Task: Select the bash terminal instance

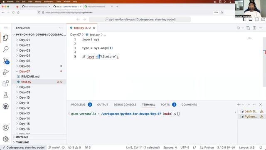Action: [x=252, y=111]
